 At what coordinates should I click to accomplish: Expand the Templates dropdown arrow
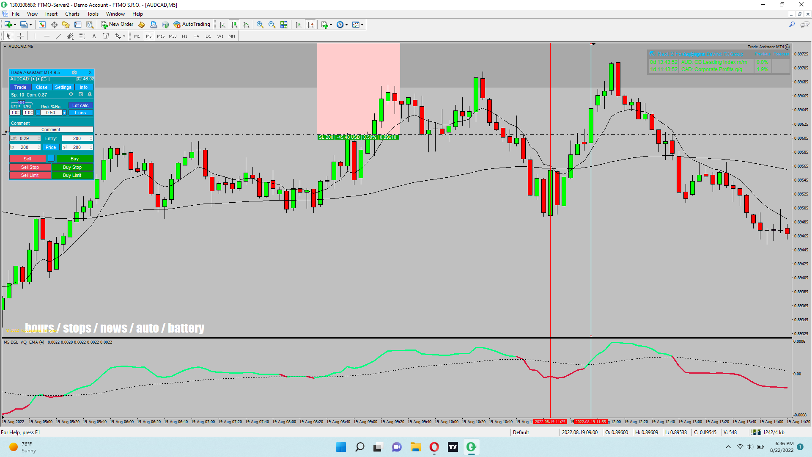[x=362, y=25]
